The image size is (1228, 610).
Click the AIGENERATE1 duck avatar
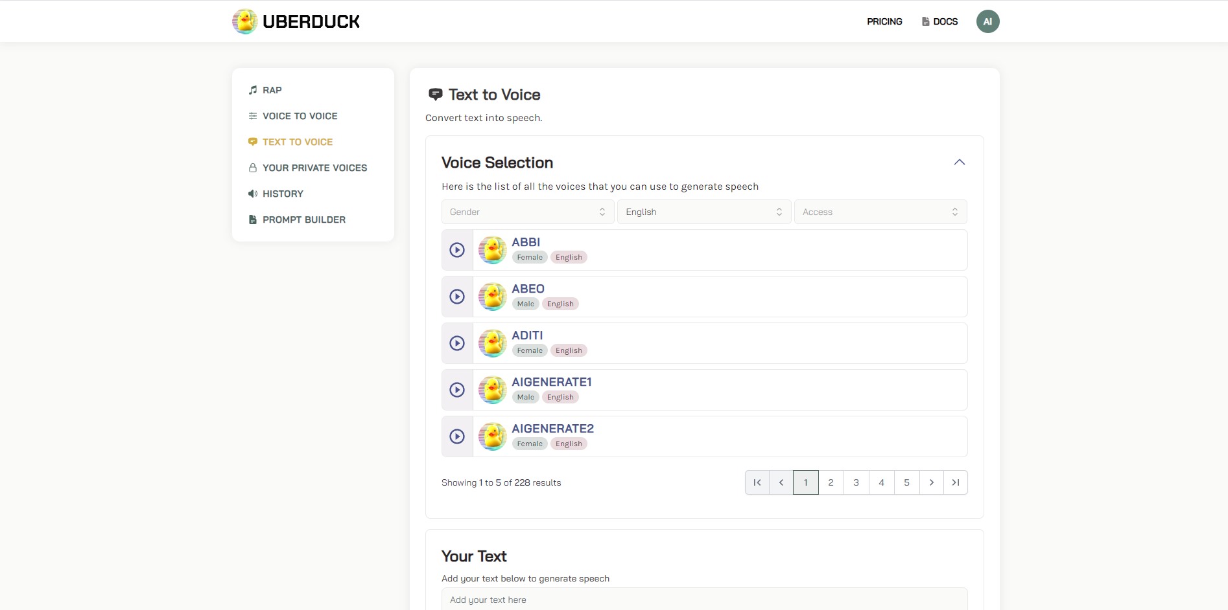pyautogui.click(x=493, y=390)
